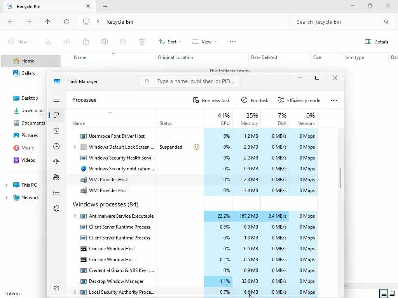
Task: Open App history icon in Task Manager sidebar
Action: point(56,146)
